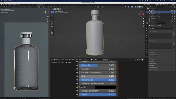The height and width of the screenshot is (99, 176).
Task: Expand Vertex Groups panel
Action: pyautogui.click(x=153, y=31)
